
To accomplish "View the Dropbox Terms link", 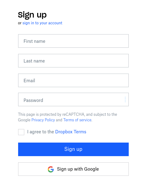I will tap(71, 132).
